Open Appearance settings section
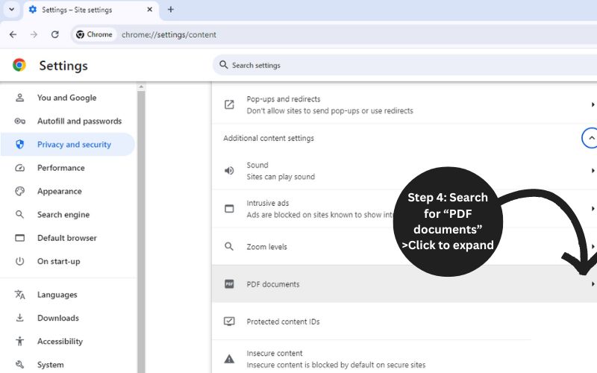597x373 pixels. (x=67, y=191)
